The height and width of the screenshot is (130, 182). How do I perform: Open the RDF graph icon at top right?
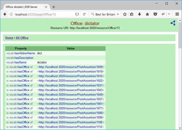(x=173, y=23)
